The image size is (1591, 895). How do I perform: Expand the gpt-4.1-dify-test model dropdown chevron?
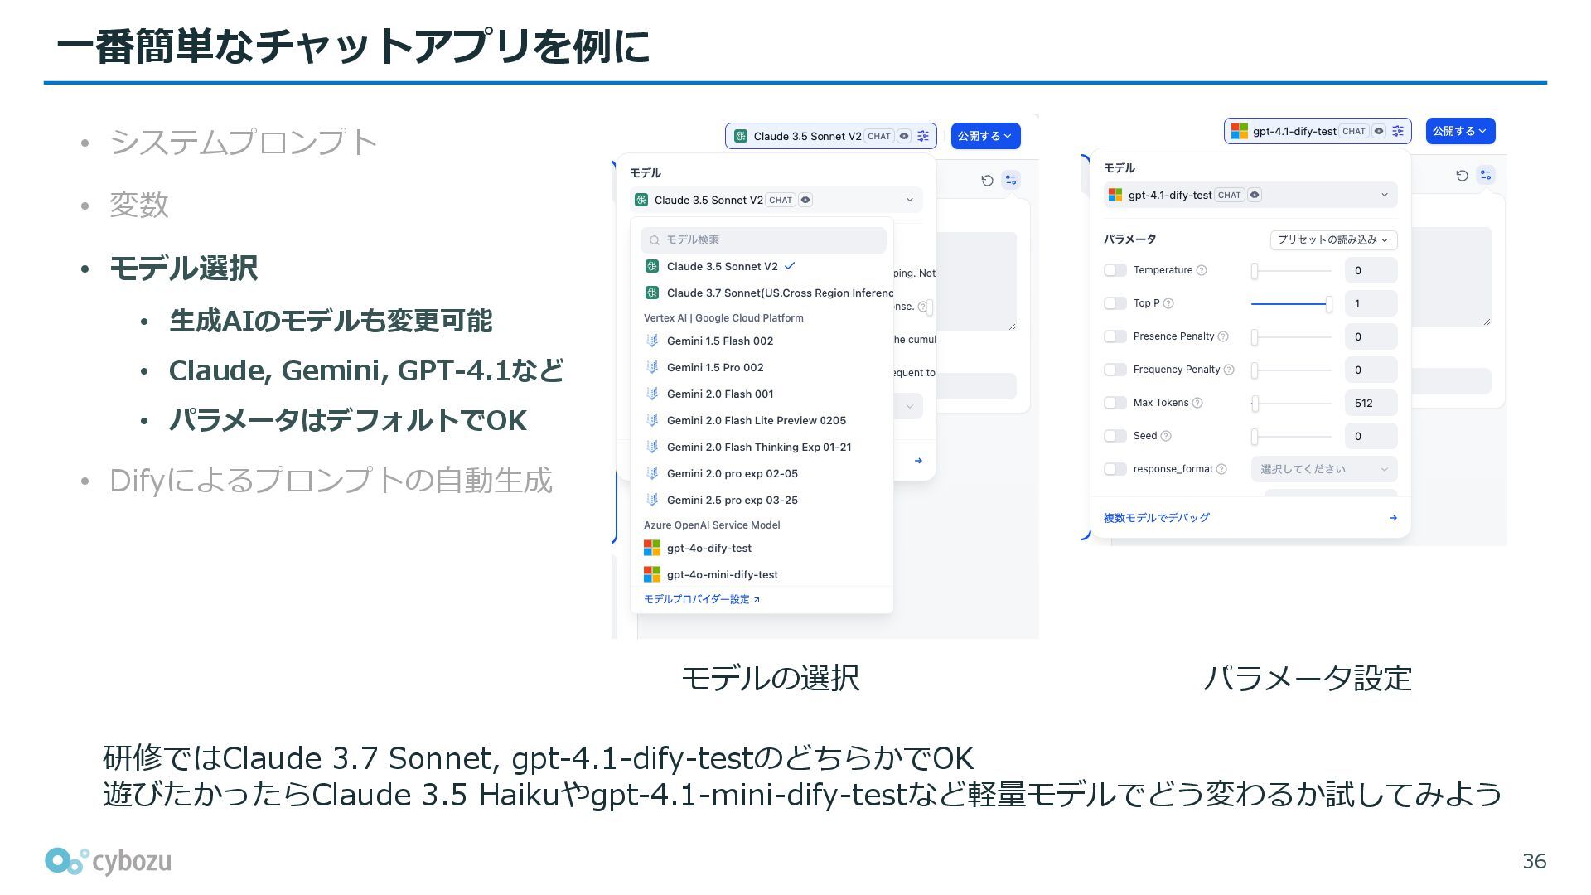[1384, 195]
